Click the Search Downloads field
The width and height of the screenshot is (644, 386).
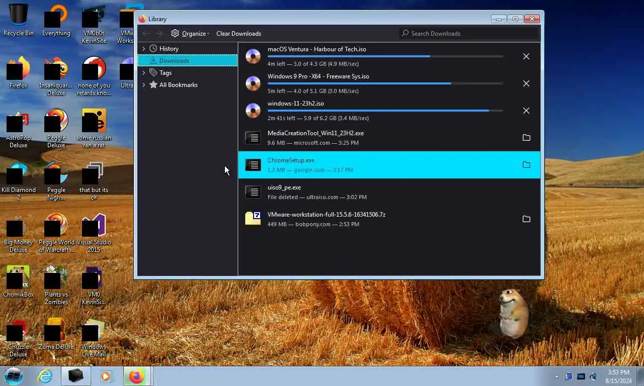click(x=469, y=33)
